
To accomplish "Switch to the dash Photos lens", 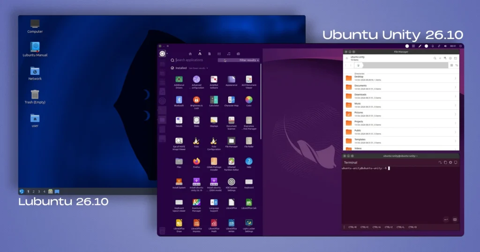I will click(x=238, y=54).
